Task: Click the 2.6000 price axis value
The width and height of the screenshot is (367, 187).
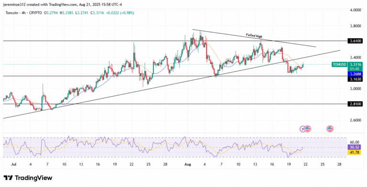Action: click(355, 120)
